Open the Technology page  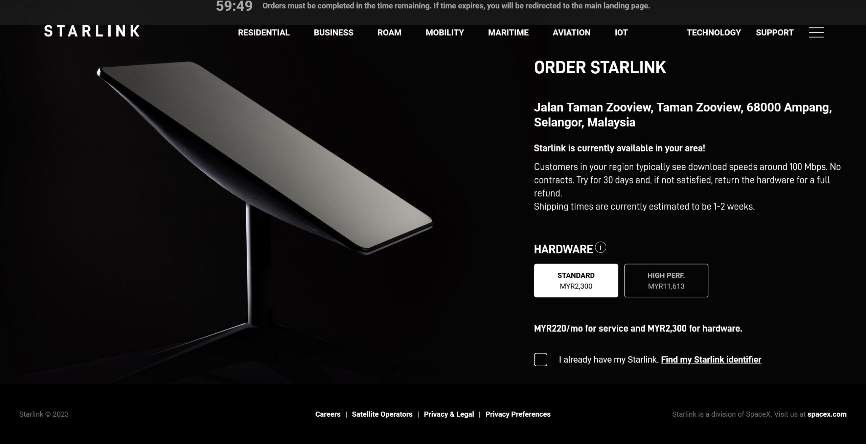pos(713,33)
